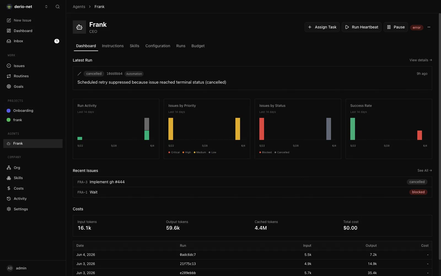Switch to the Budget tab
The width and height of the screenshot is (441, 276).
(198, 46)
